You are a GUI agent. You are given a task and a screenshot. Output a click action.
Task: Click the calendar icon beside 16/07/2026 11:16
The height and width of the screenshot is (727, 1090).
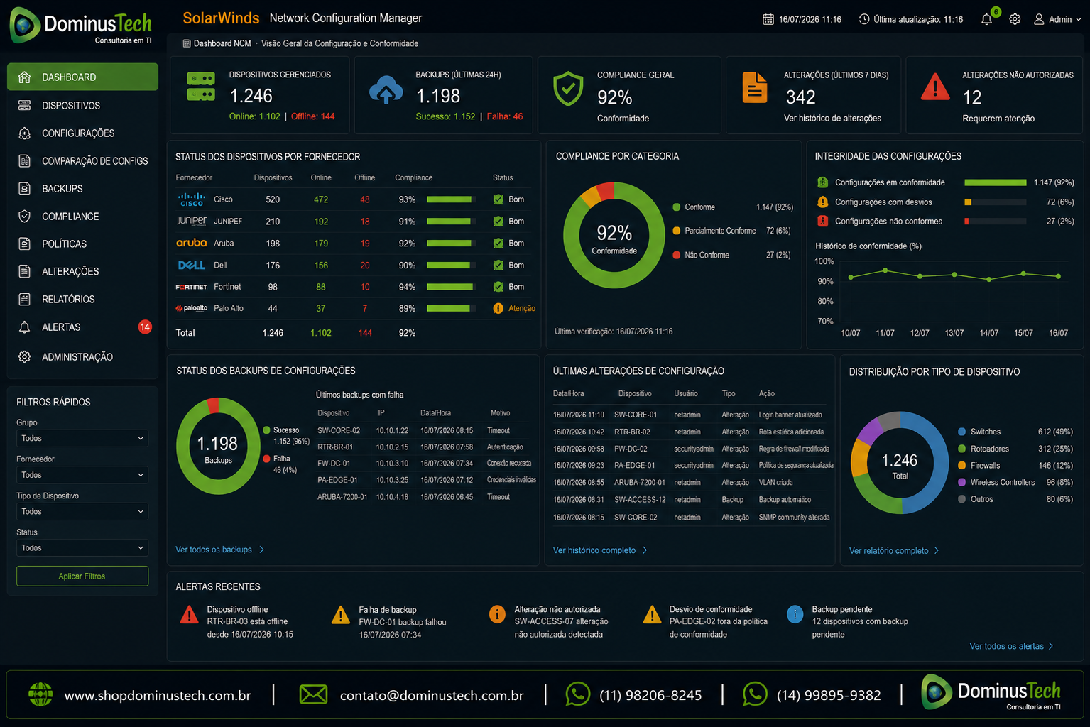pyautogui.click(x=768, y=19)
